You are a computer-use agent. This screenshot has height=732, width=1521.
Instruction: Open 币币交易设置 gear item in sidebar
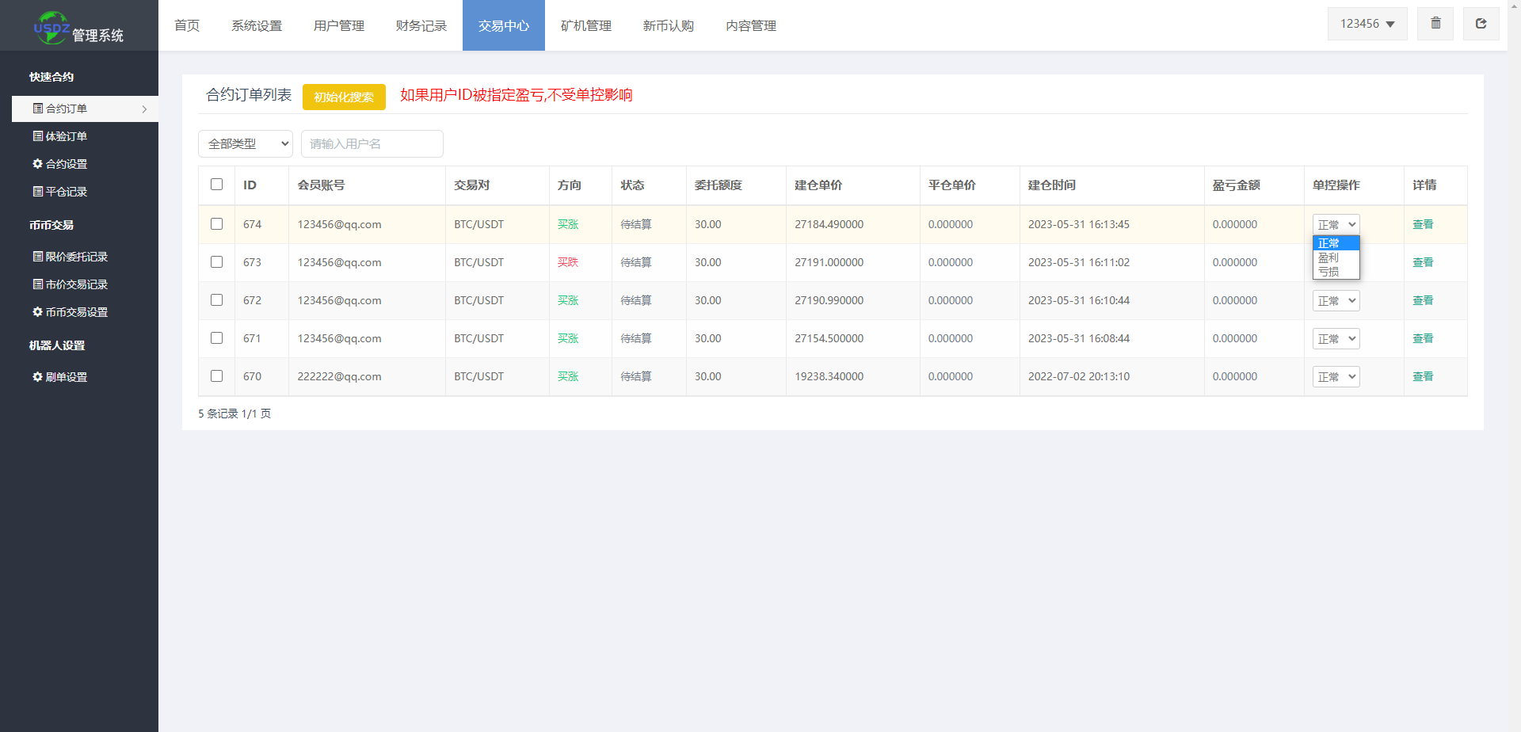tap(71, 312)
